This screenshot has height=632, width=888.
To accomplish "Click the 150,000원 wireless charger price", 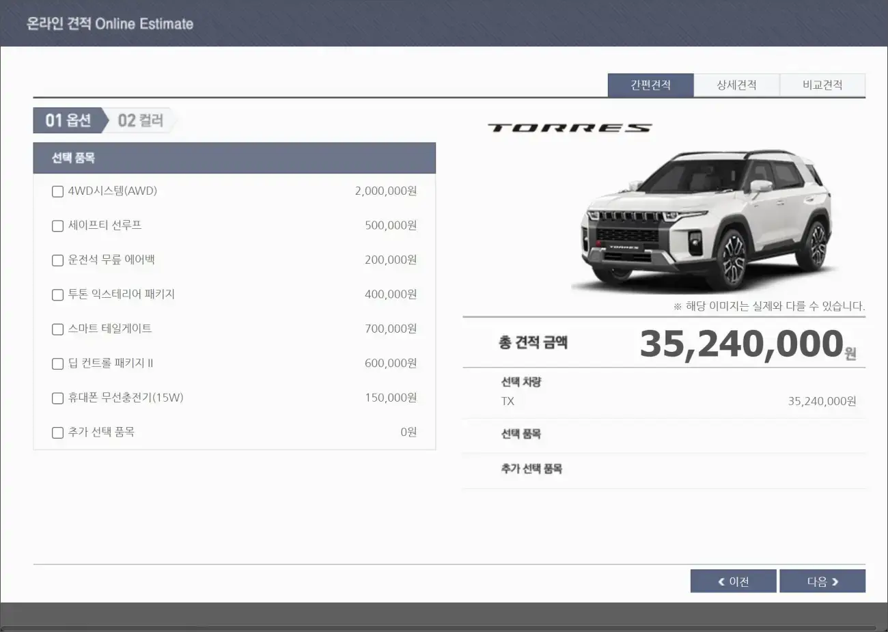I will click(x=391, y=398).
